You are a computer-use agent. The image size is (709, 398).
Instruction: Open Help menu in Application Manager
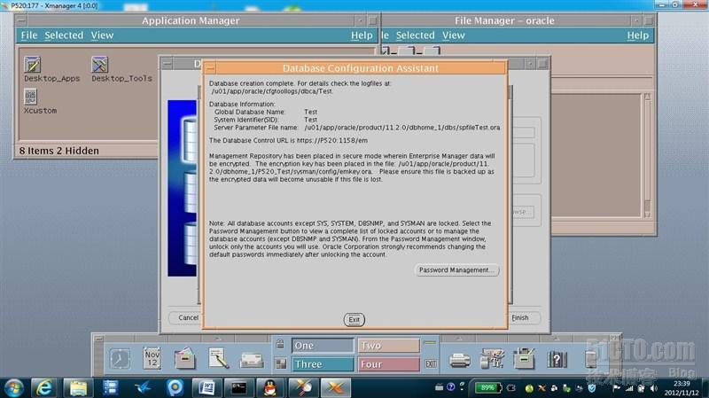coord(362,35)
